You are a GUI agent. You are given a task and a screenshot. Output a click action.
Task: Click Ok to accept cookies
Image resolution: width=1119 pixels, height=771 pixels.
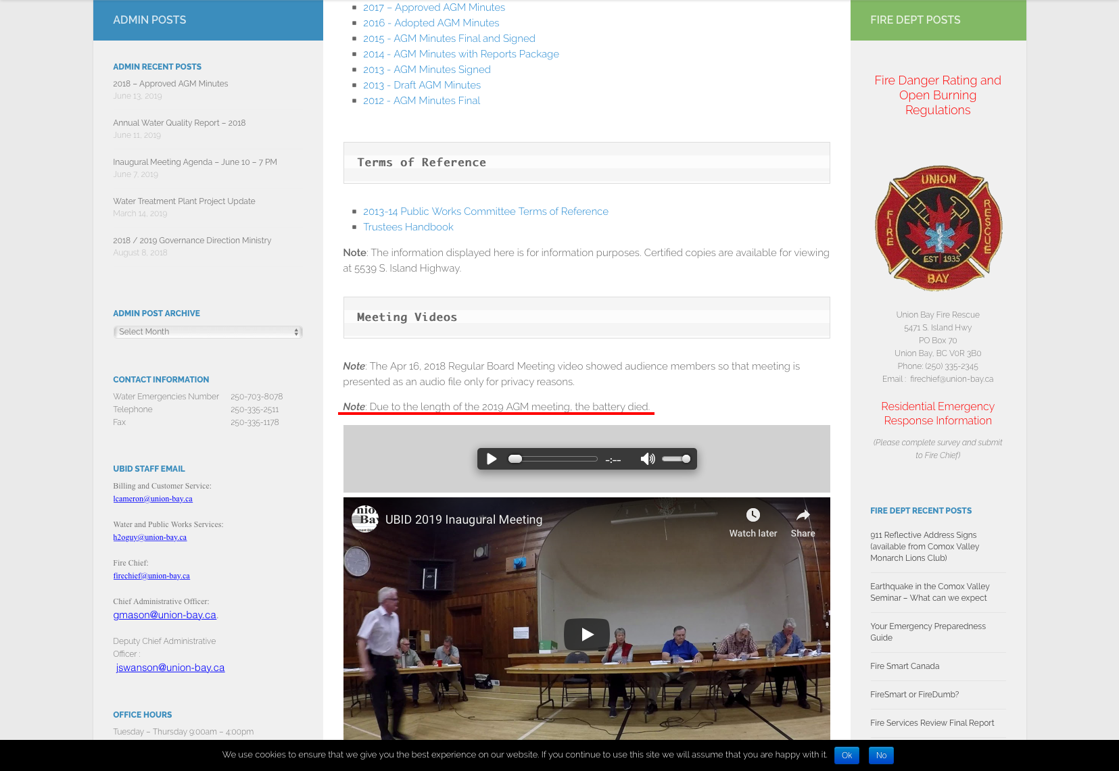point(847,755)
